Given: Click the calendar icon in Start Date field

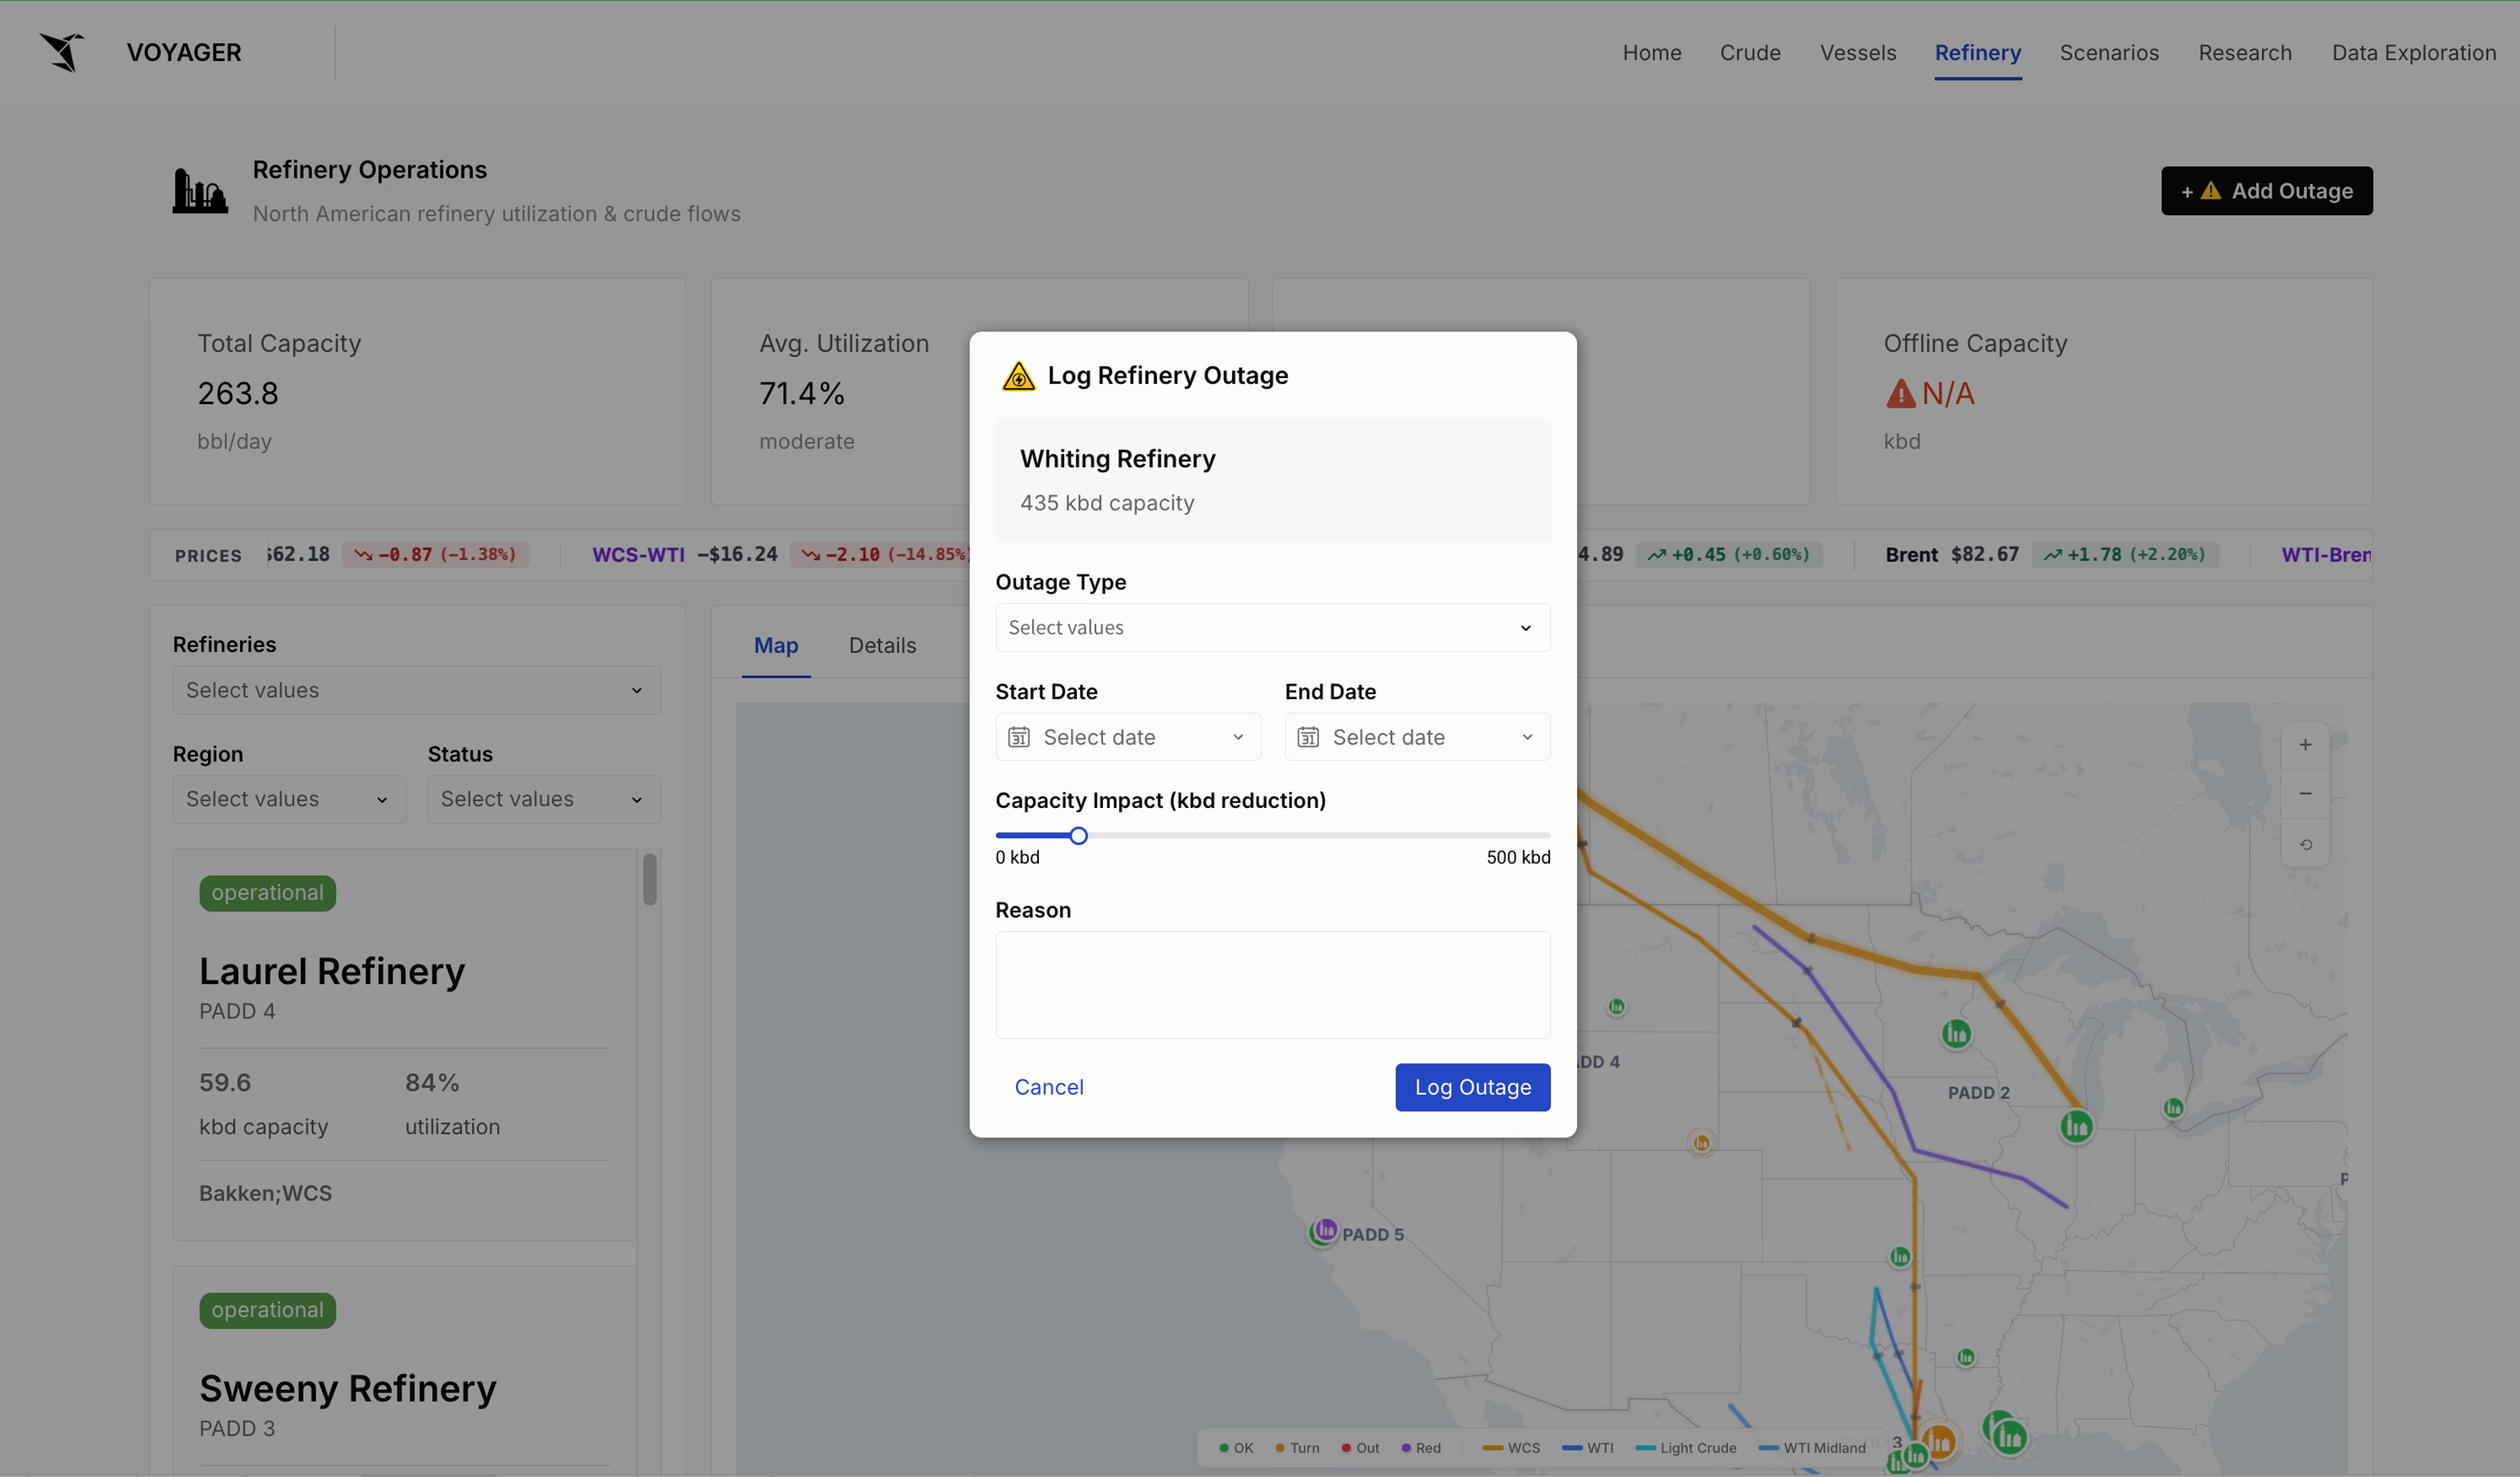Looking at the screenshot, I should (1018, 737).
